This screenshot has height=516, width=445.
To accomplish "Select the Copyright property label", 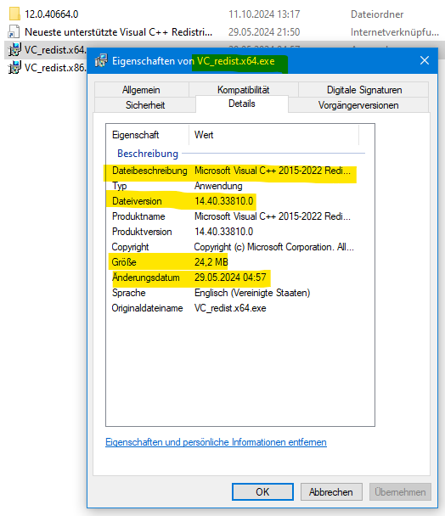I will point(131,247).
